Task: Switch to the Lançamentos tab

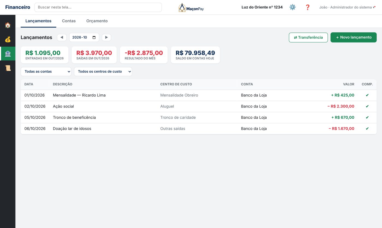Action: 38,21
